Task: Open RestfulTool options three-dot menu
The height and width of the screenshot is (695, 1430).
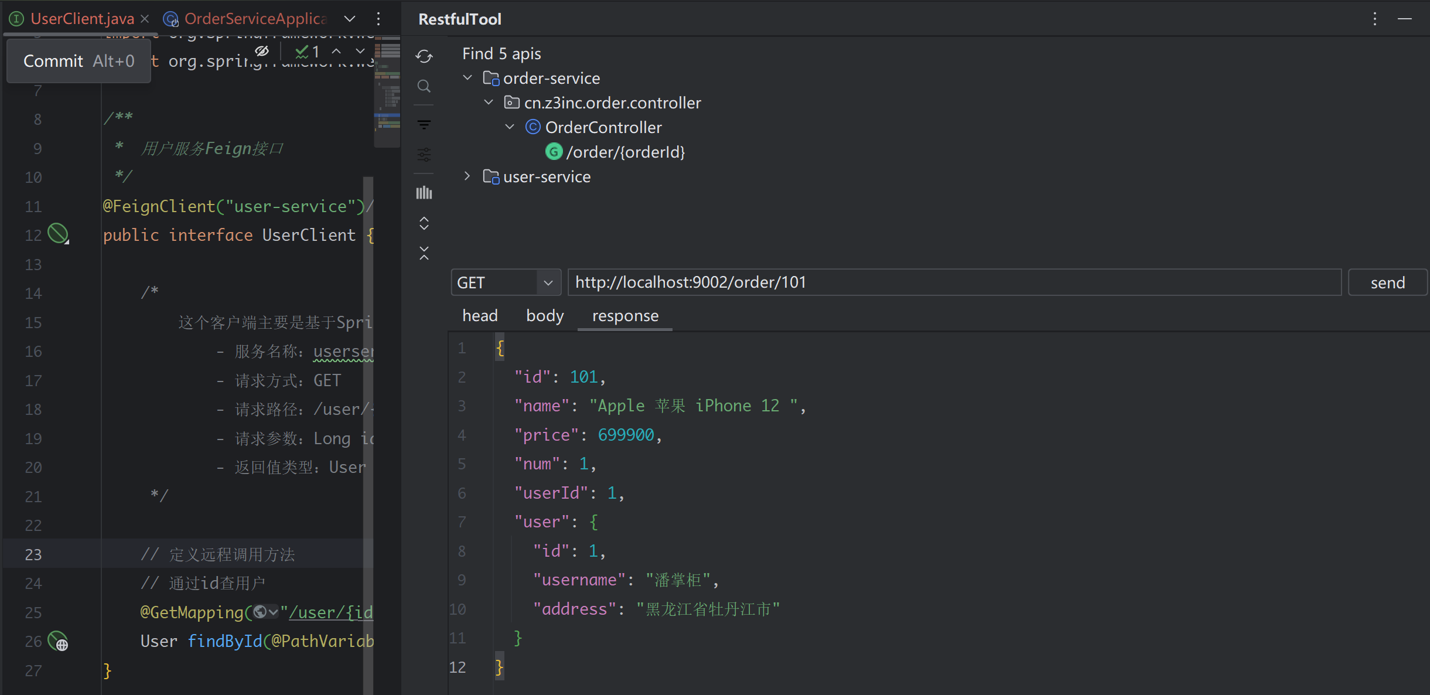Action: pyautogui.click(x=1375, y=19)
